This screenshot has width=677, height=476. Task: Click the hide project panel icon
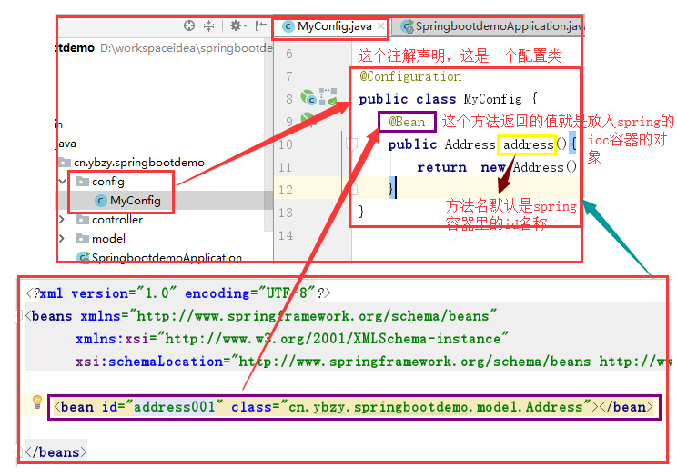[x=261, y=26]
